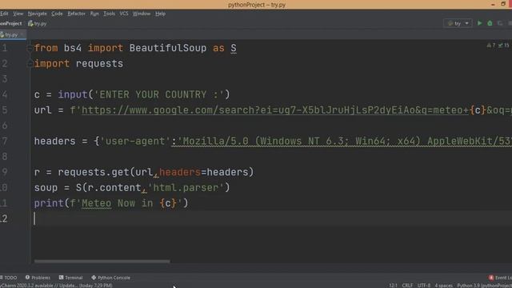This screenshot has width=512, height=288.
Task: Click the alias 'S' at end of line 1
Action: tap(234, 48)
